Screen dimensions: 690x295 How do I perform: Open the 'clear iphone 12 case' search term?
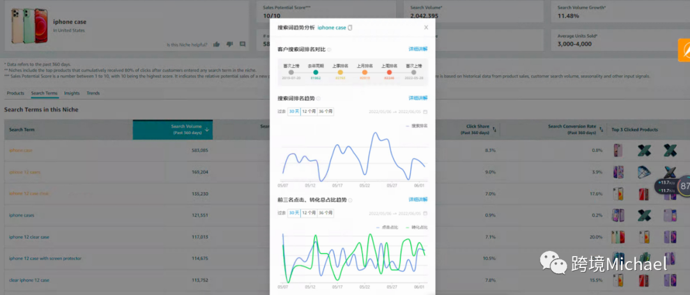(29, 280)
